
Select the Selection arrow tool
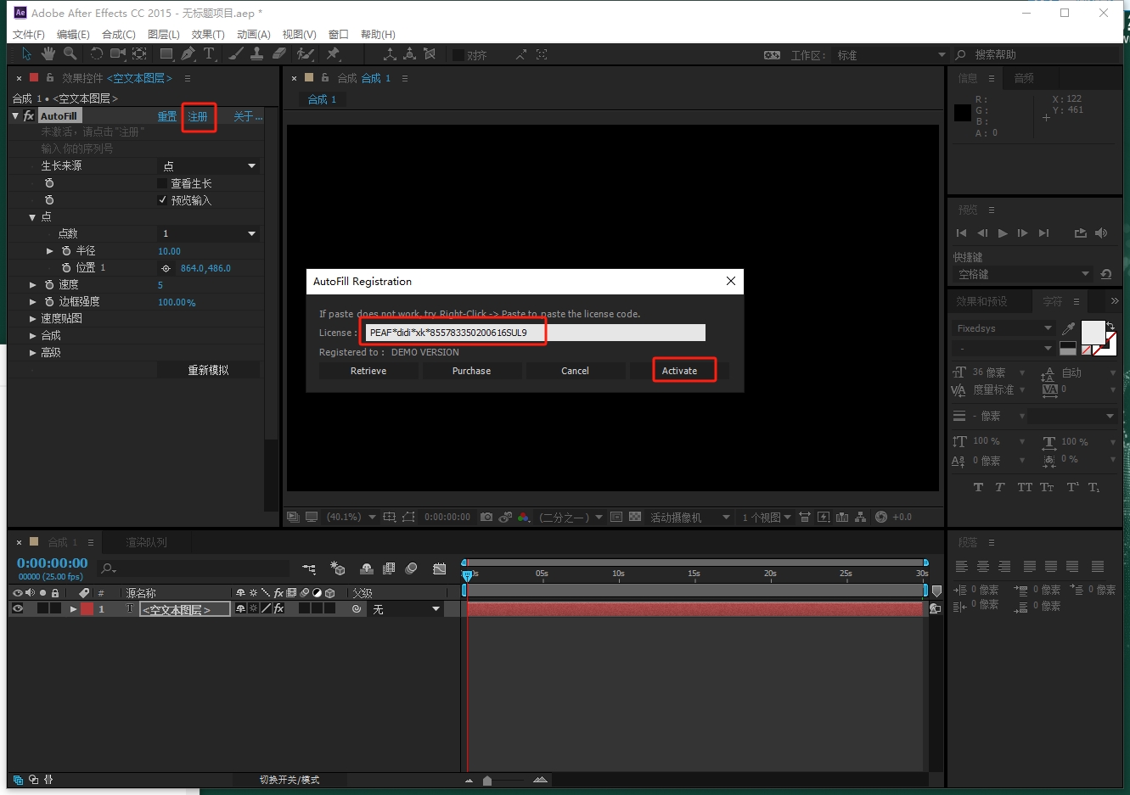(x=26, y=54)
